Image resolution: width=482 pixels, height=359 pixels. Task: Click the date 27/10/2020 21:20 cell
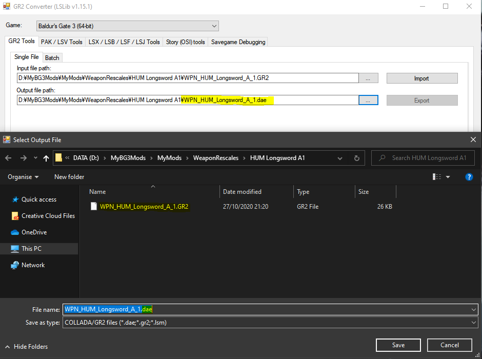click(x=246, y=207)
